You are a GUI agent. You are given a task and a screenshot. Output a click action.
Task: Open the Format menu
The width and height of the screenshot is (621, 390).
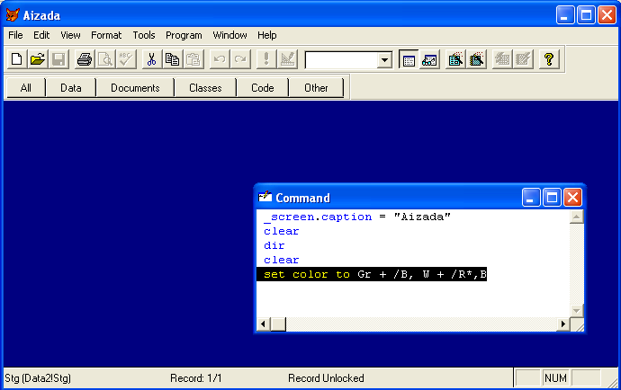pos(106,35)
